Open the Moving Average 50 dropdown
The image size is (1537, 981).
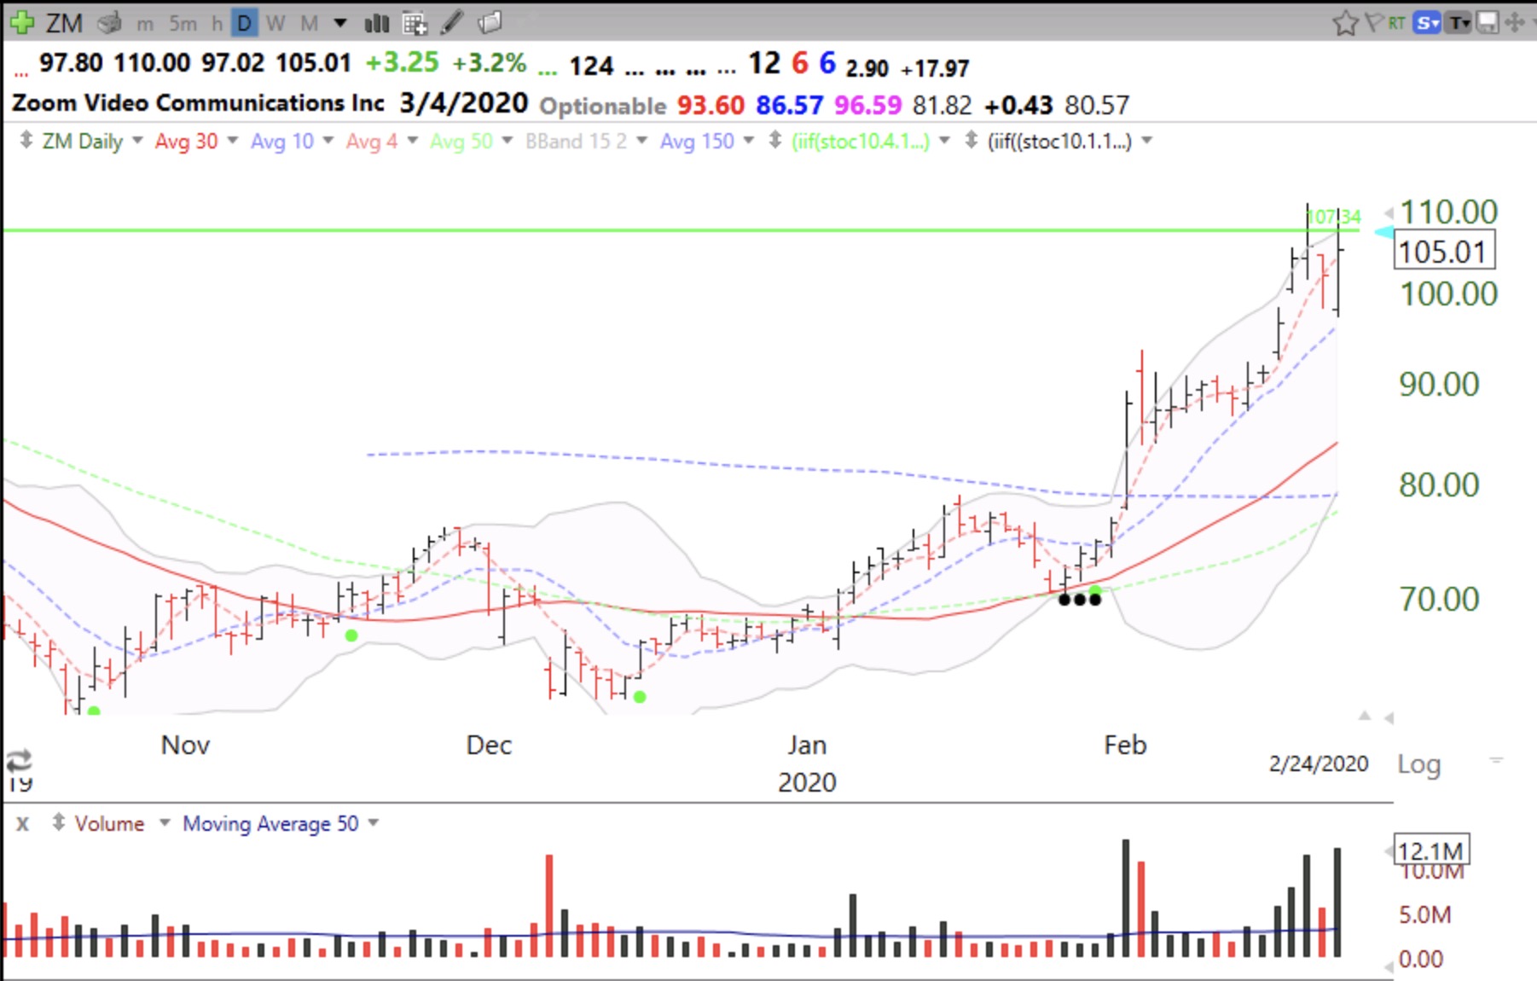[x=373, y=823]
